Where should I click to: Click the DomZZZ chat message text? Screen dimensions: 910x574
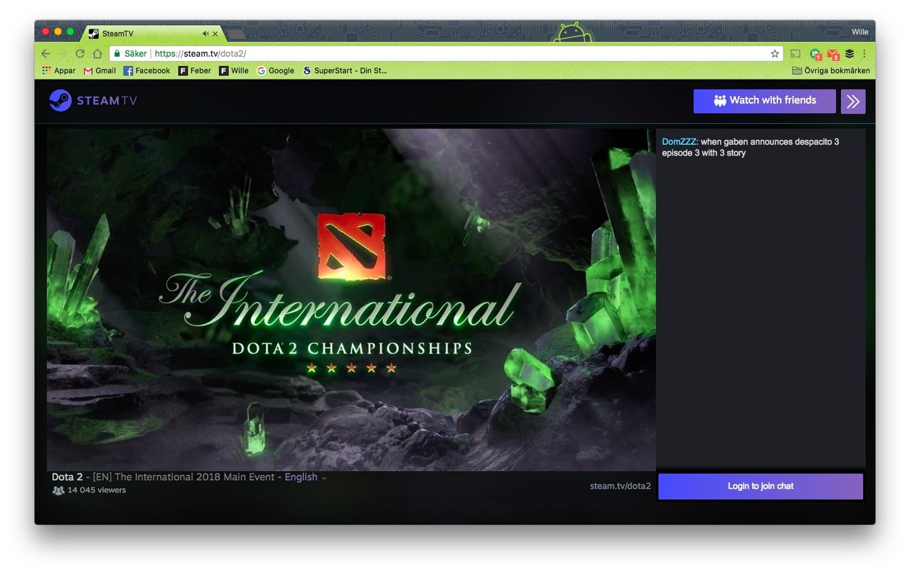coord(750,147)
